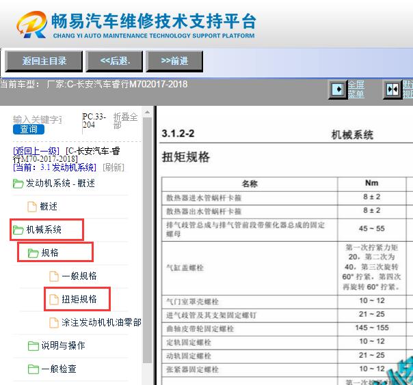The width and height of the screenshot is (413, 385).
Task: Click the 返回上一级 link
Action: [x=36, y=151]
